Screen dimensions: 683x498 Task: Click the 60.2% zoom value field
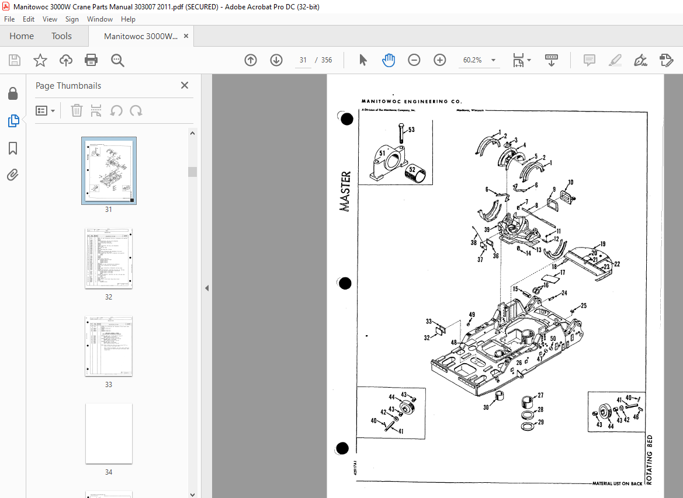[472, 60]
